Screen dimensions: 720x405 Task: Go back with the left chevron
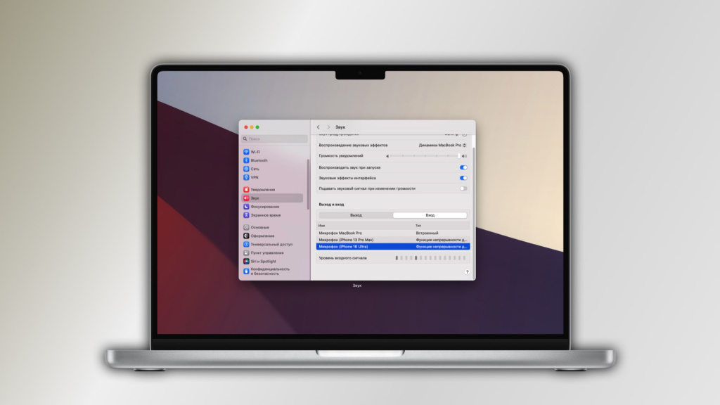point(319,127)
